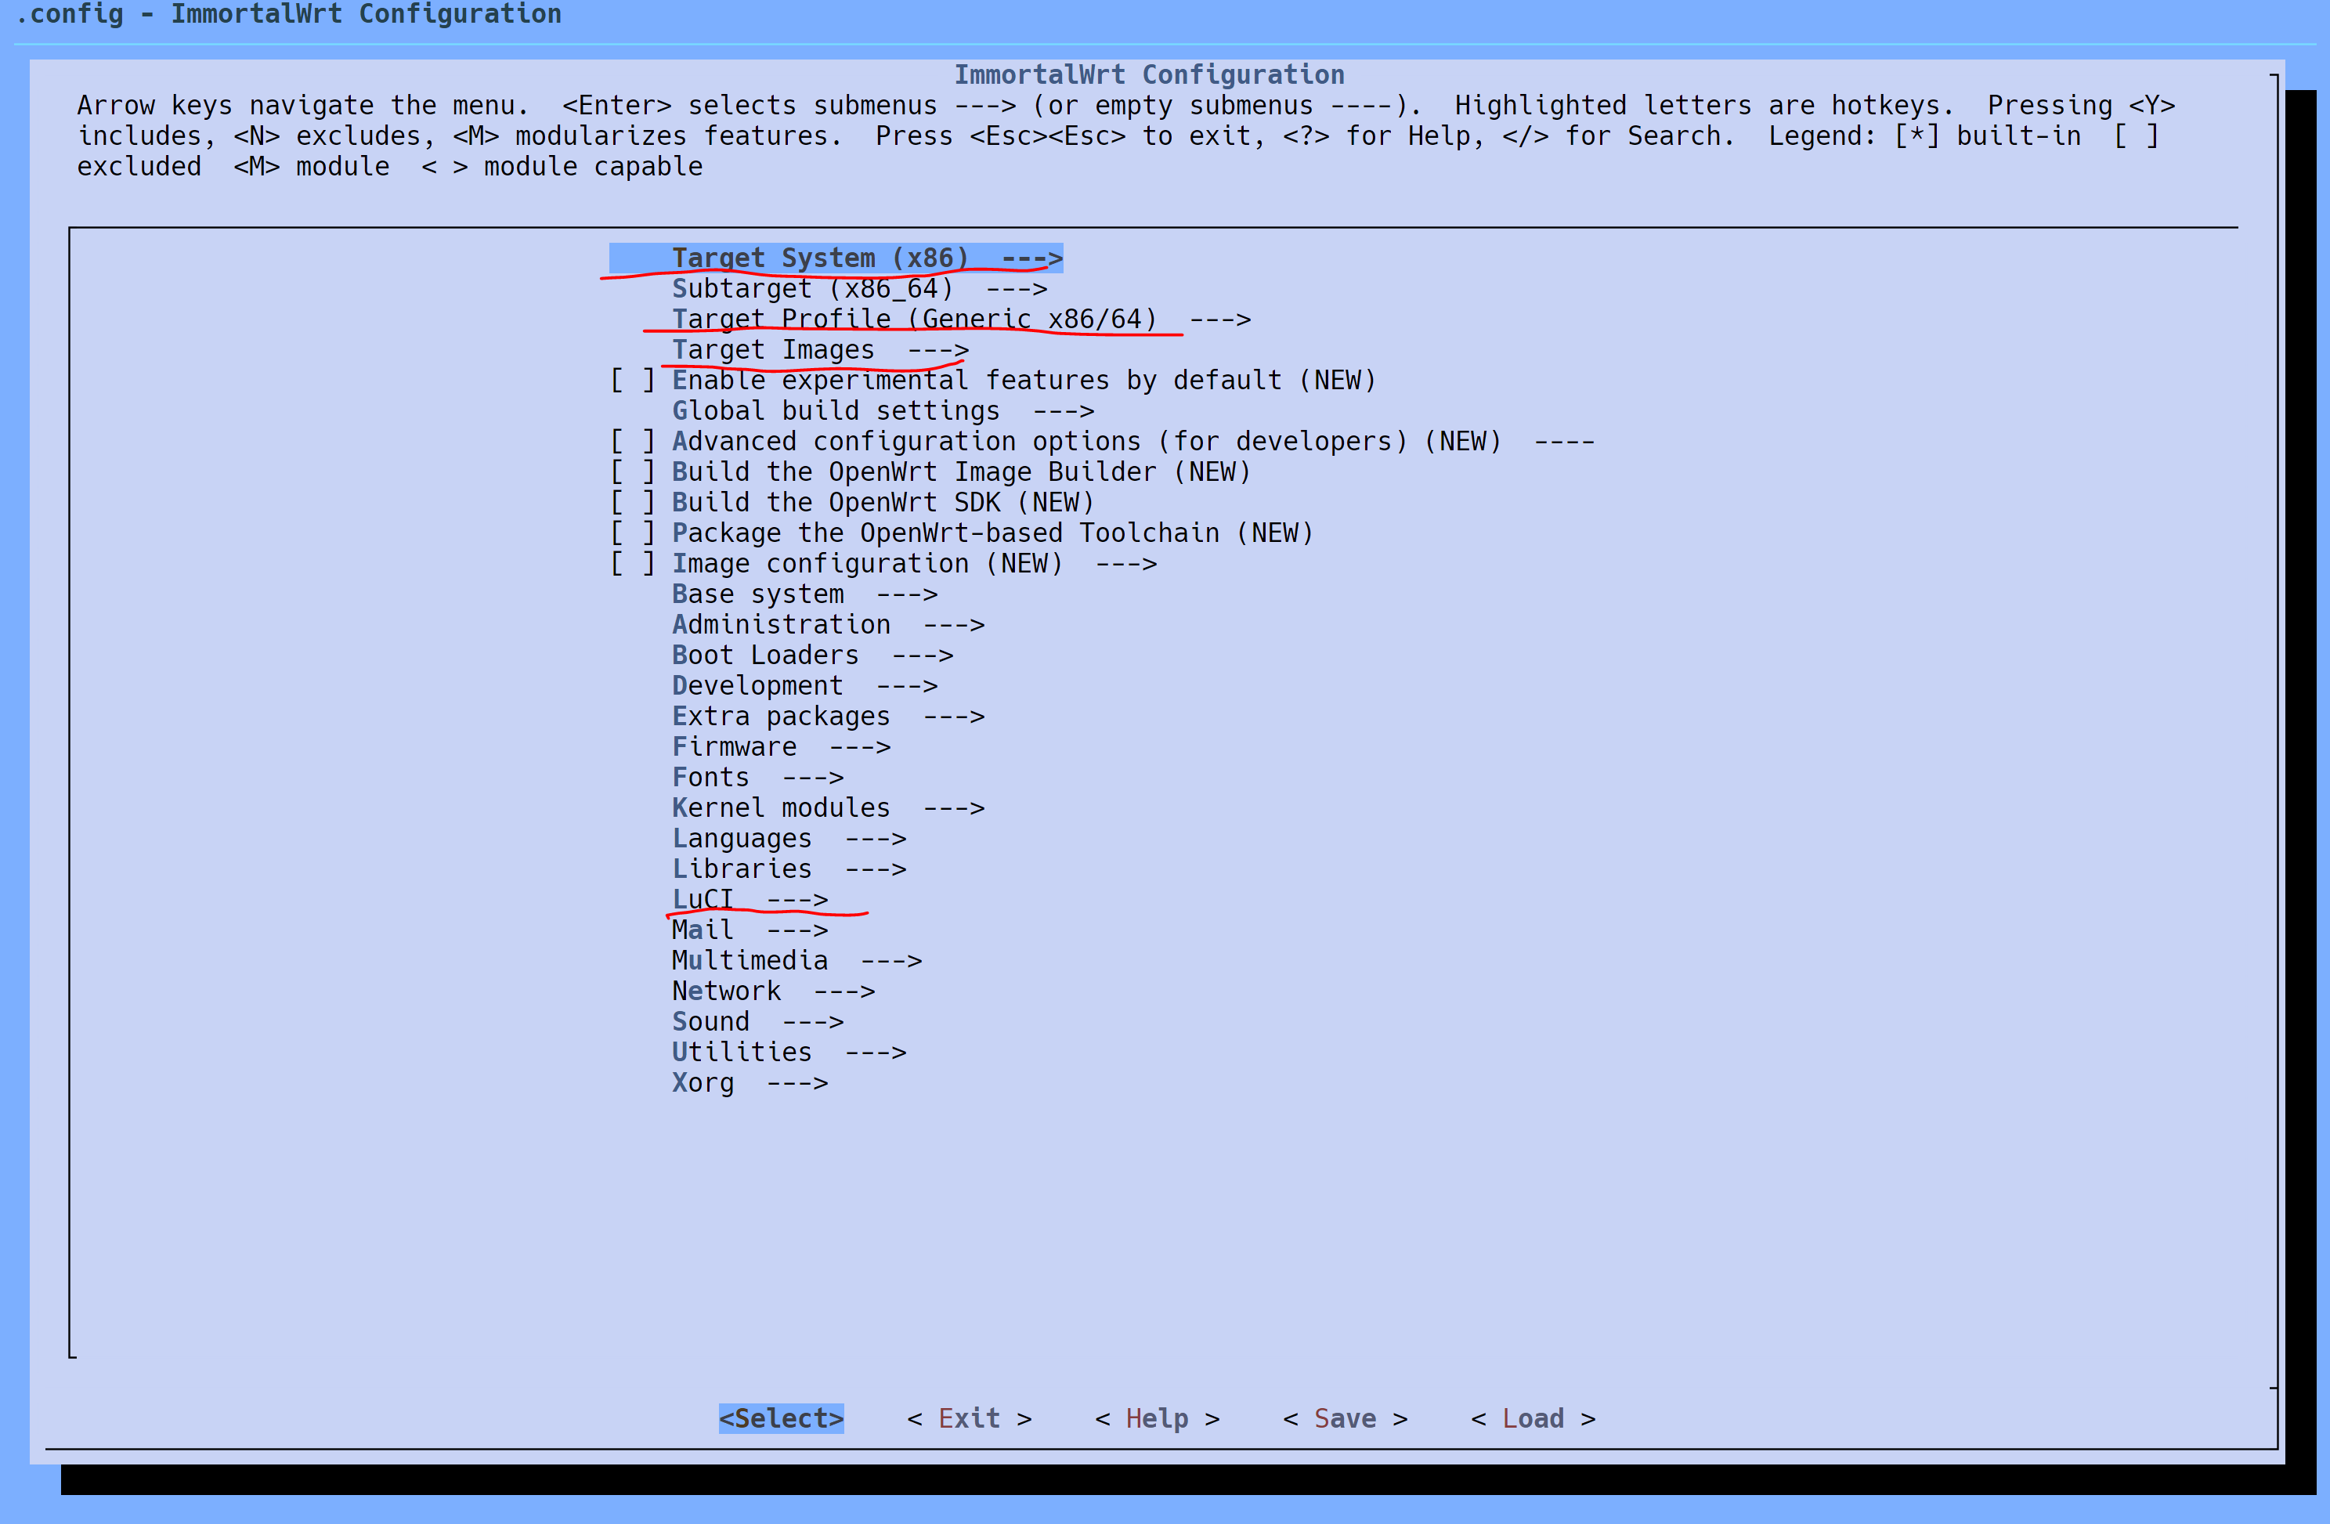Open the Multimedia submenu

point(797,960)
